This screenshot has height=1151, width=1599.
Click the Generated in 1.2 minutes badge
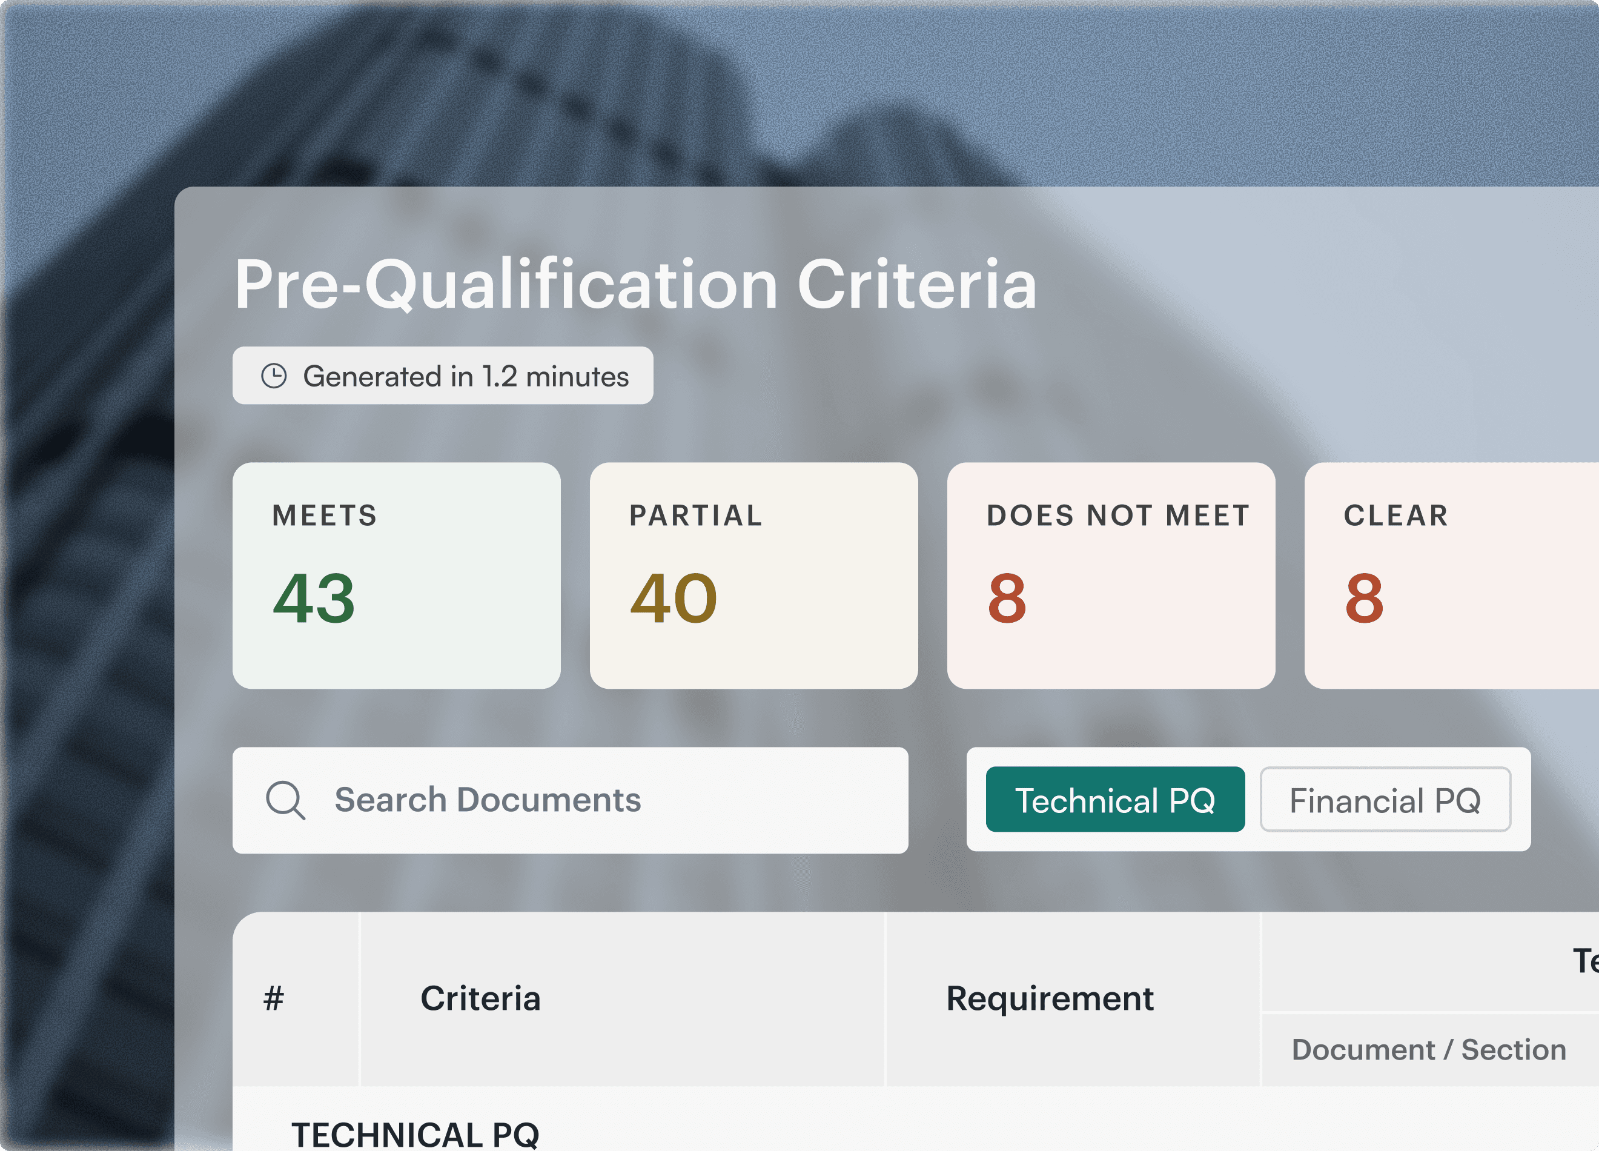click(443, 375)
